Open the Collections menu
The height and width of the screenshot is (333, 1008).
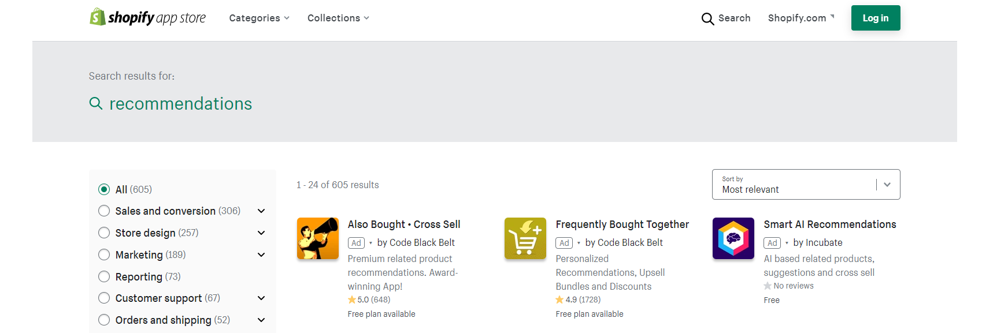pos(338,18)
